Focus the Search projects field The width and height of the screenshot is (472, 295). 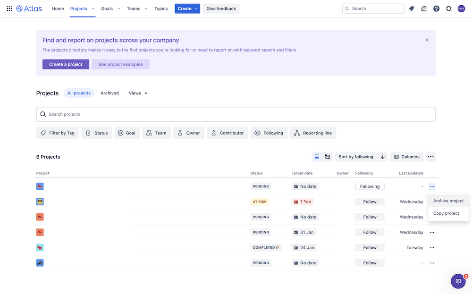click(236, 114)
